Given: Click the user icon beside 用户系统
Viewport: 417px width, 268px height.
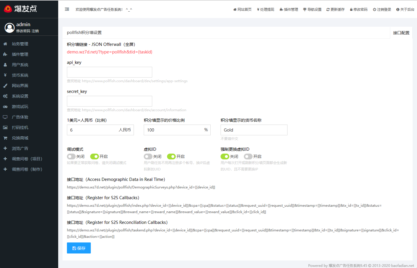Looking at the screenshot, I should pyautogui.click(x=5, y=65).
